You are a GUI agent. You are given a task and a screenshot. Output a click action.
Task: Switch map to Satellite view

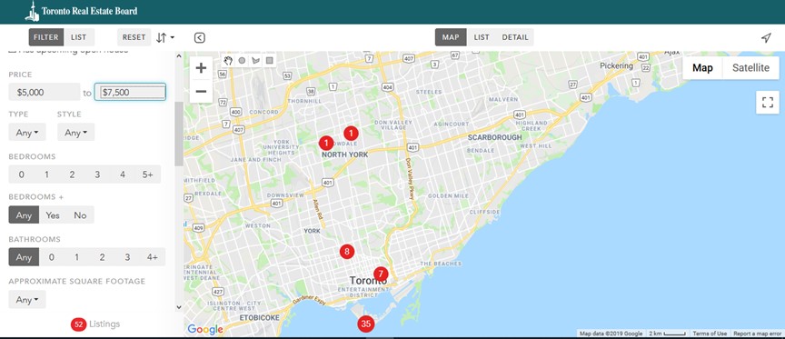[x=750, y=68]
